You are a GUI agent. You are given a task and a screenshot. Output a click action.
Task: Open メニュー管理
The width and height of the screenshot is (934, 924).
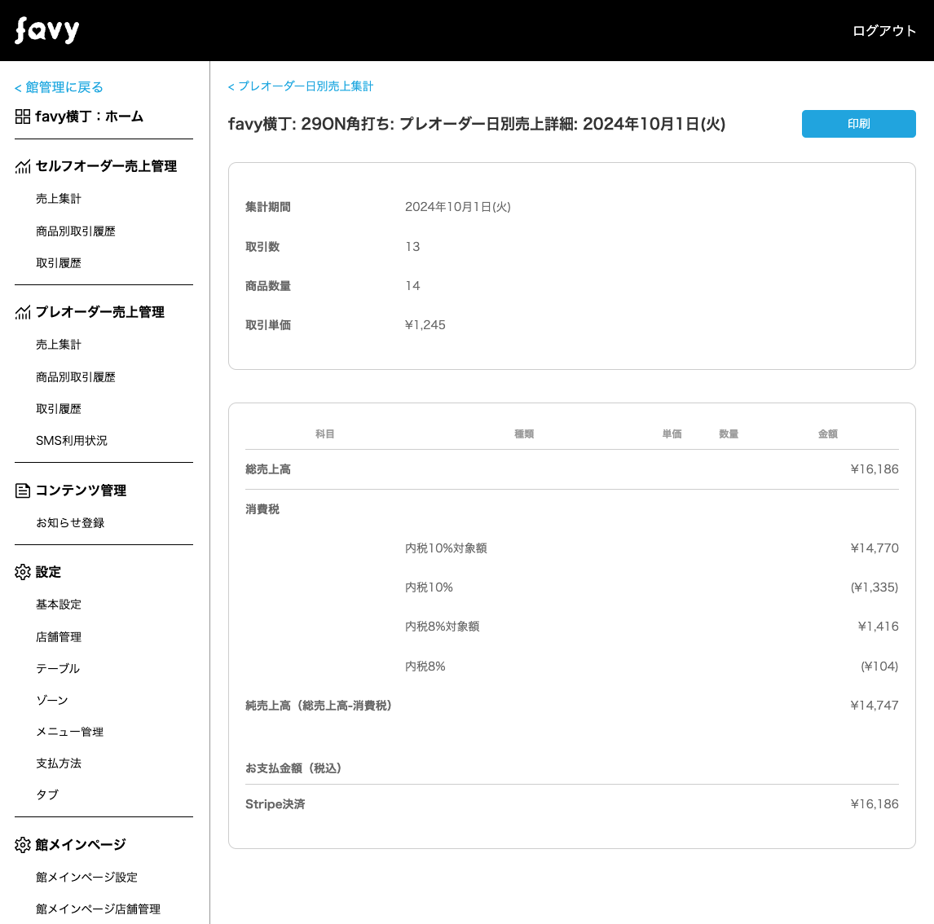[70, 732]
